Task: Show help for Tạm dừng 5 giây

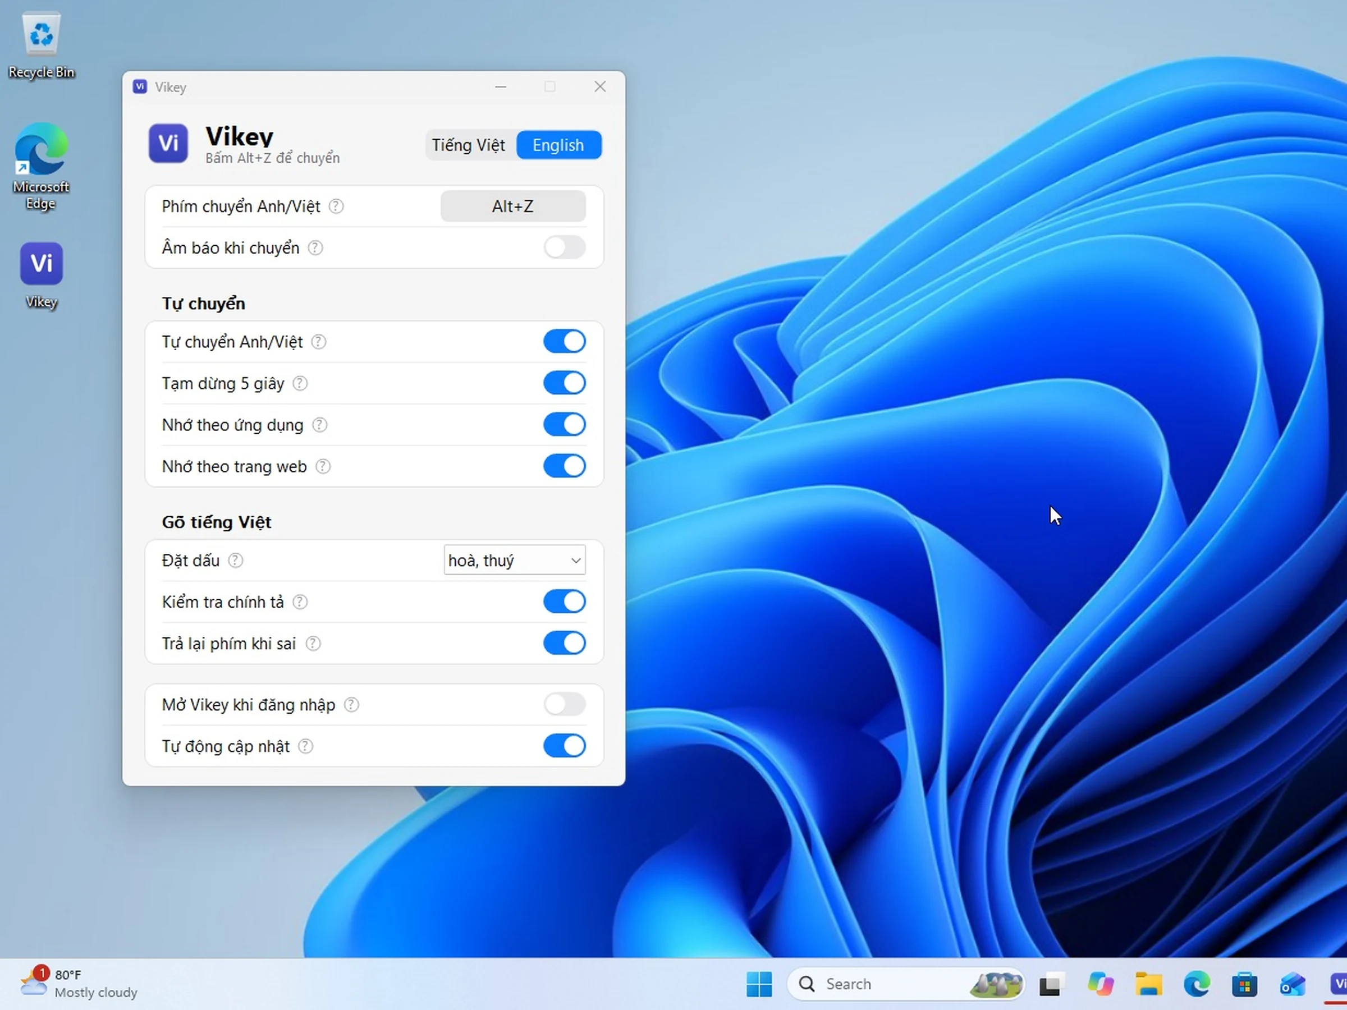Action: [x=300, y=384]
